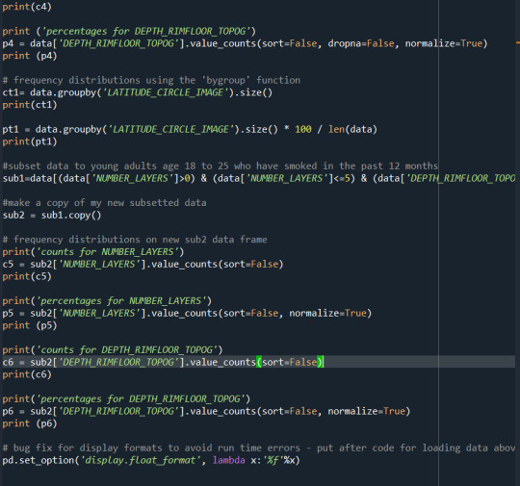Click 'frequency distributions on new sub2 data frame' comment
Screen dimensions: 520x486
tap(141, 240)
